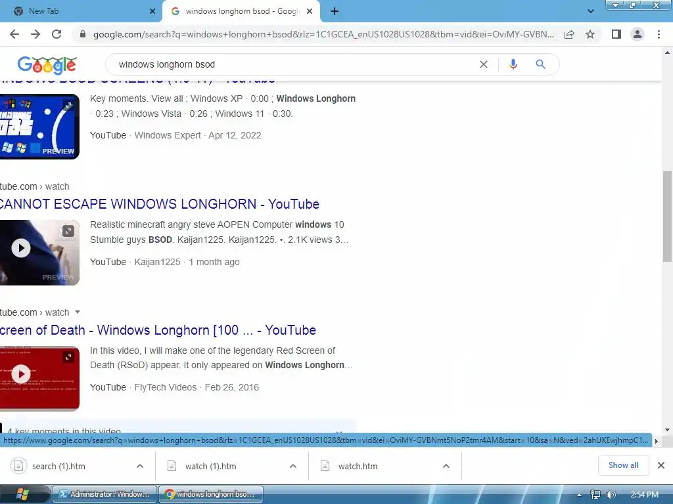Click the Feb 26, 2016 date text
Image resolution: width=673 pixels, height=504 pixels.
point(232,387)
